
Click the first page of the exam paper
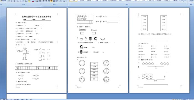point(37,50)
